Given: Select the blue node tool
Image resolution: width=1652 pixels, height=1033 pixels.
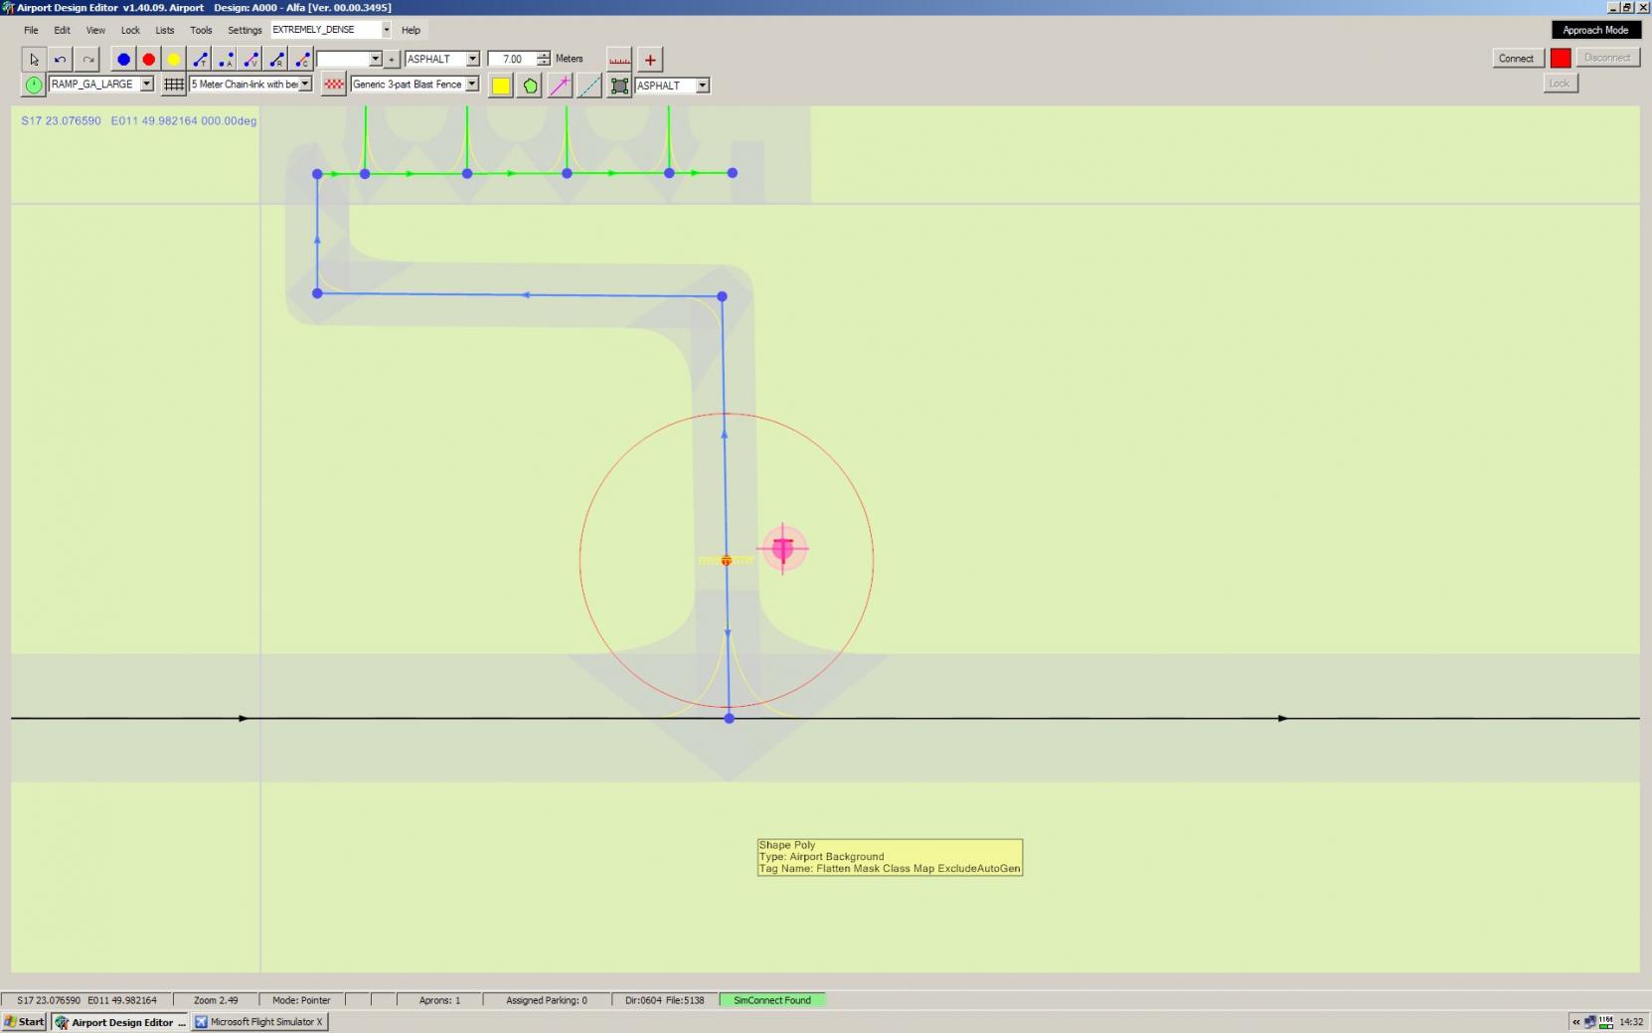Looking at the screenshot, I should click(x=123, y=60).
